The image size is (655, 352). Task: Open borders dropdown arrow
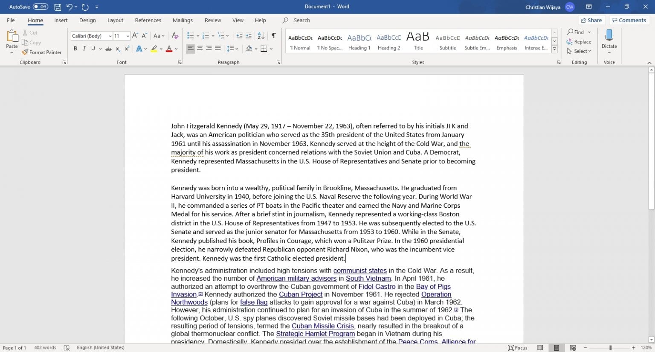[x=271, y=49]
